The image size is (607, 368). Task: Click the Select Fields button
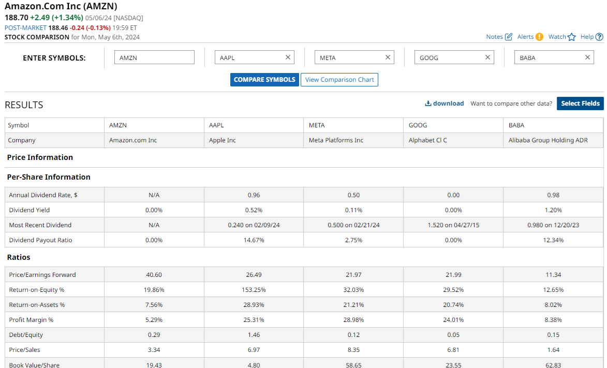[x=580, y=104]
